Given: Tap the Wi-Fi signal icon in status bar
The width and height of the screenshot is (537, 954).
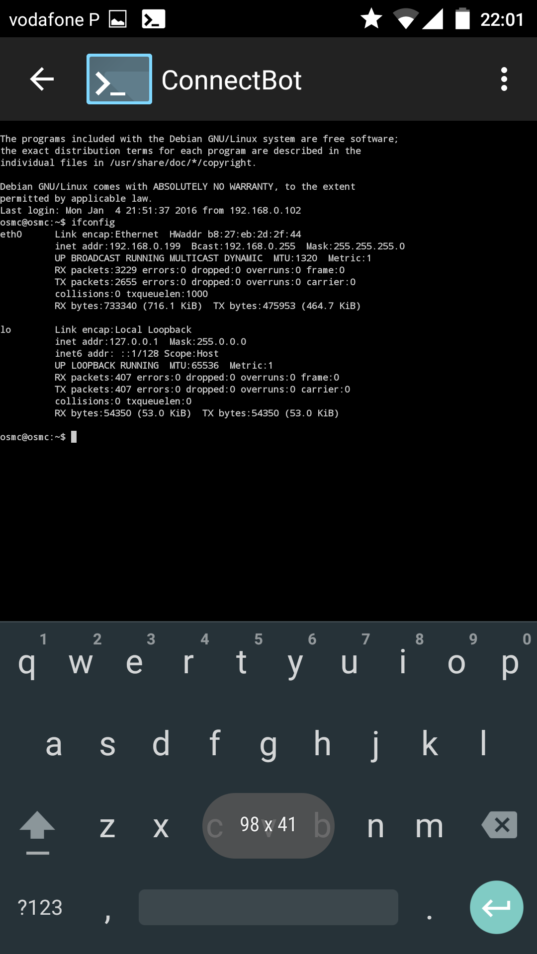Looking at the screenshot, I should click(406, 19).
